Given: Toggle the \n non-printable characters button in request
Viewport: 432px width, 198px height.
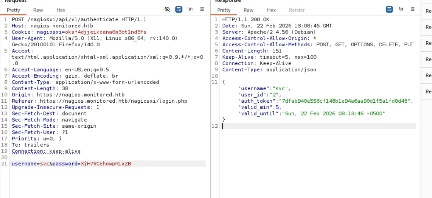Looking at the screenshot, I should click(x=190, y=9).
